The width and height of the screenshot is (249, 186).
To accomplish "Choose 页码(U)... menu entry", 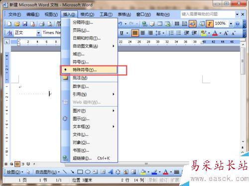I will coord(89,30).
